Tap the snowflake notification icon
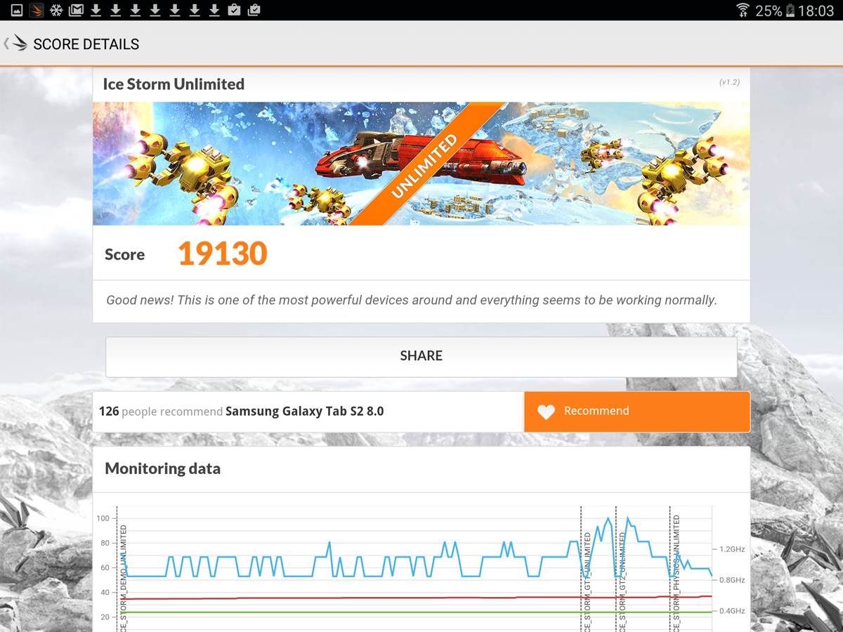Viewport: 843px width, 632px height. coord(55,10)
